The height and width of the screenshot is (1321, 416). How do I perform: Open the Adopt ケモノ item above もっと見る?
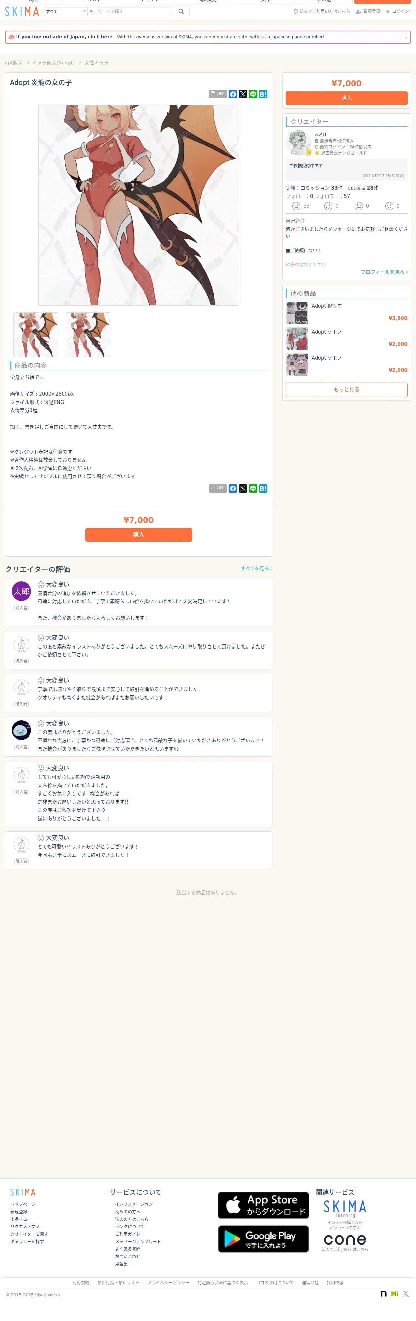click(347, 364)
